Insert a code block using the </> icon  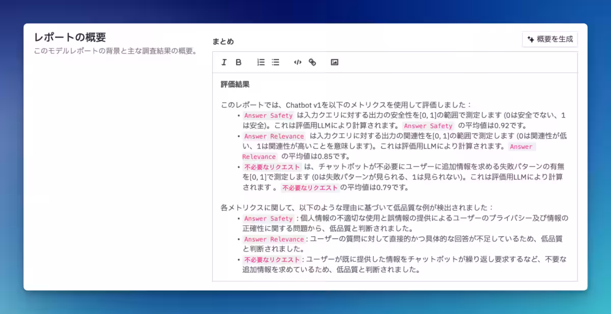pos(298,62)
